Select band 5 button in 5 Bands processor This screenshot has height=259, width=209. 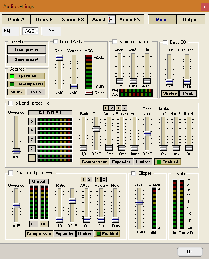click(x=32, y=121)
